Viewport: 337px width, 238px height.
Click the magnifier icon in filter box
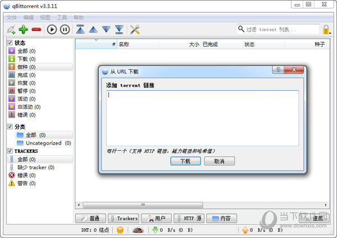click(241, 29)
